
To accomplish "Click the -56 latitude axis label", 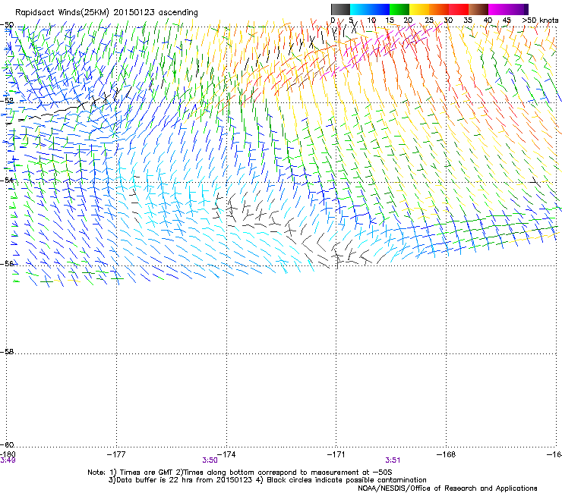I will click(x=7, y=263).
